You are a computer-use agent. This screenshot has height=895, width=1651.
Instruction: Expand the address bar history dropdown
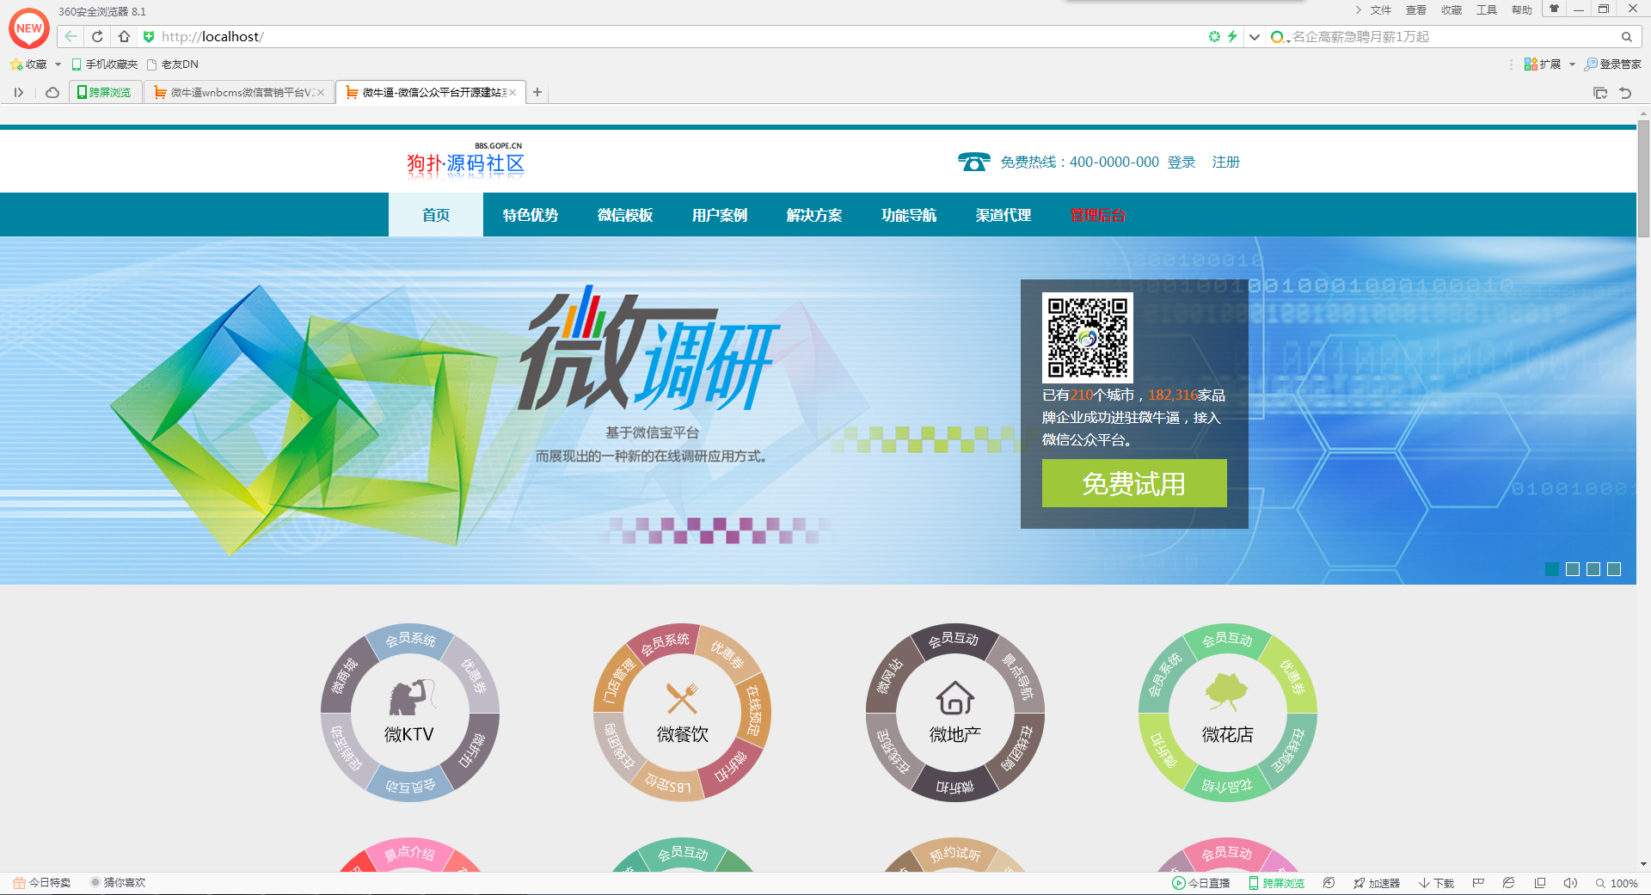coord(1254,36)
